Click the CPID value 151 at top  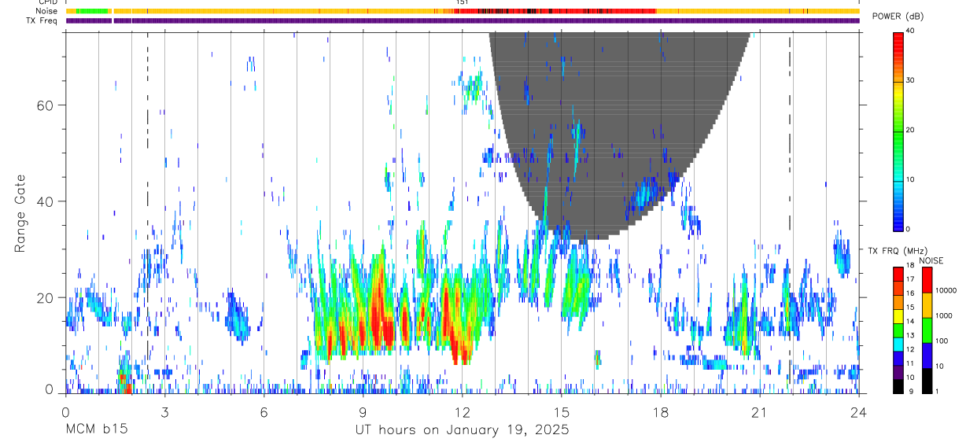coord(462,2)
